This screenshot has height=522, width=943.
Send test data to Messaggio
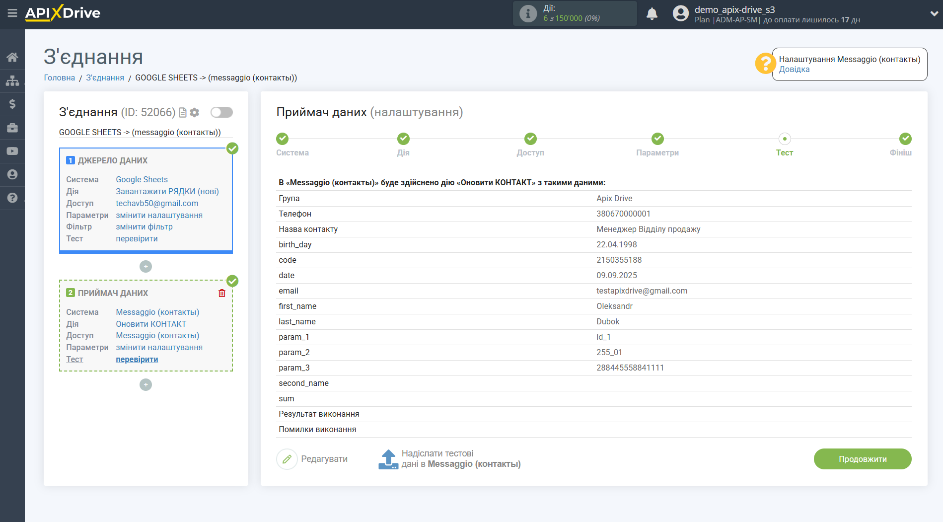tap(449, 459)
